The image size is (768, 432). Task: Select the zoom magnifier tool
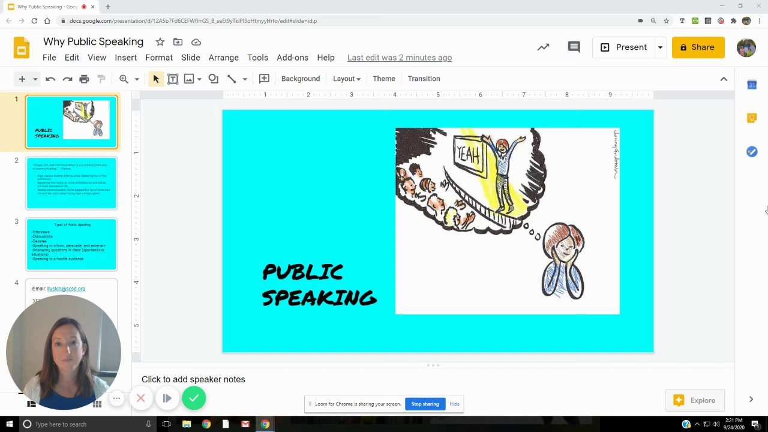coord(124,79)
